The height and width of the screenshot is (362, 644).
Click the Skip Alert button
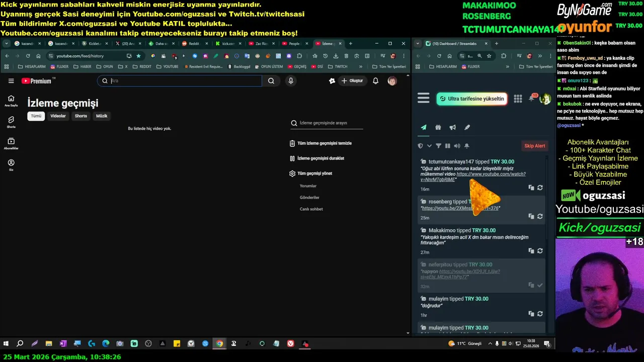535,146
